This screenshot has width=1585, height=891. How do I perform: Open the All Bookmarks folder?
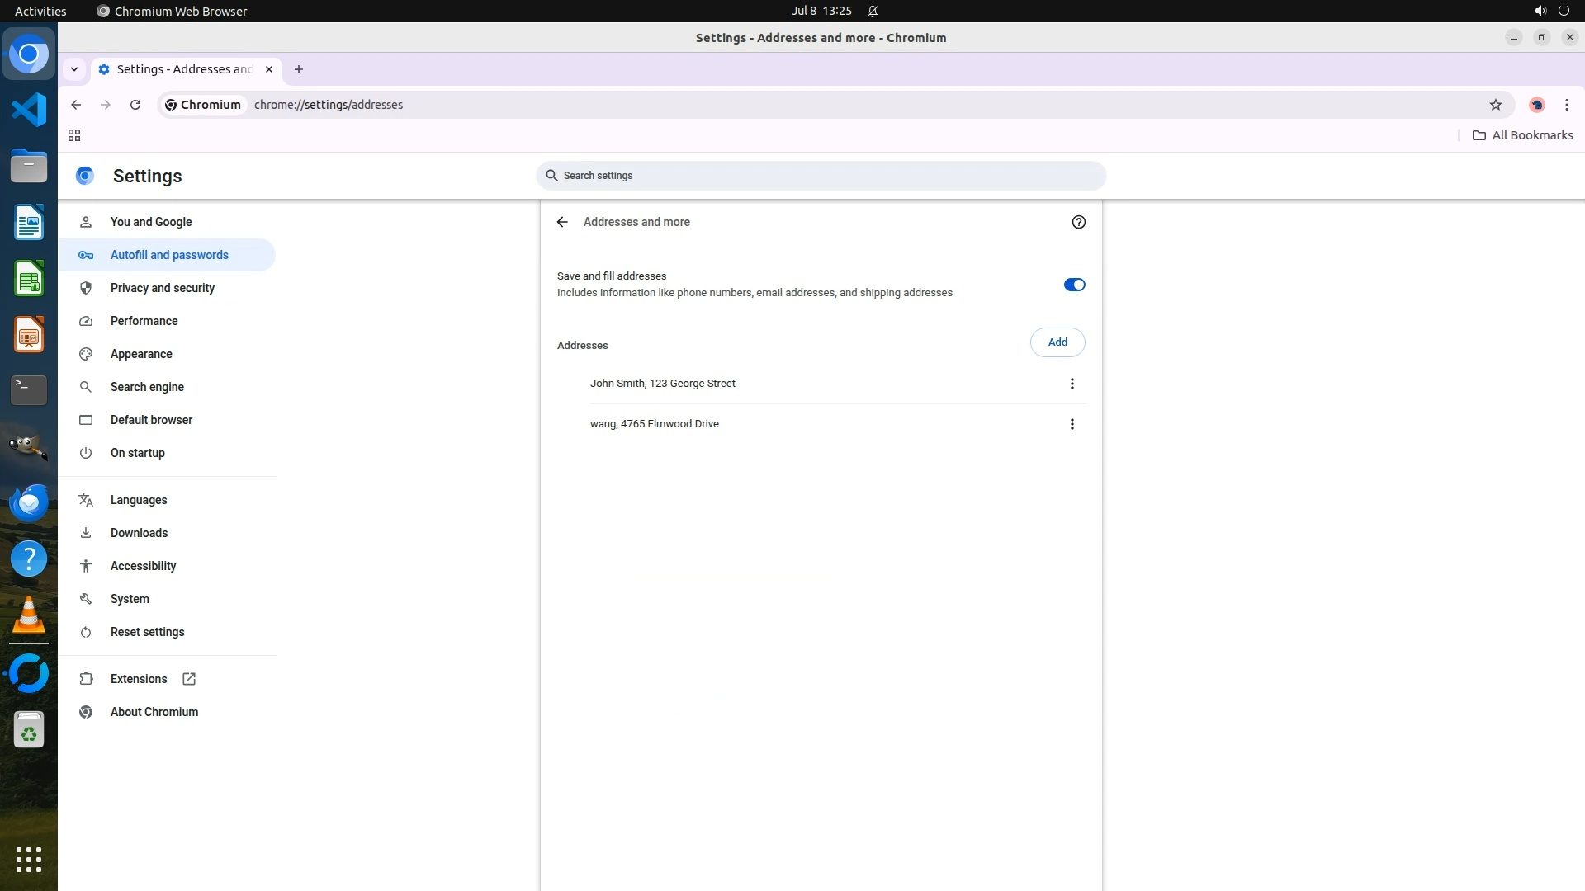pyautogui.click(x=1522, y=135)
